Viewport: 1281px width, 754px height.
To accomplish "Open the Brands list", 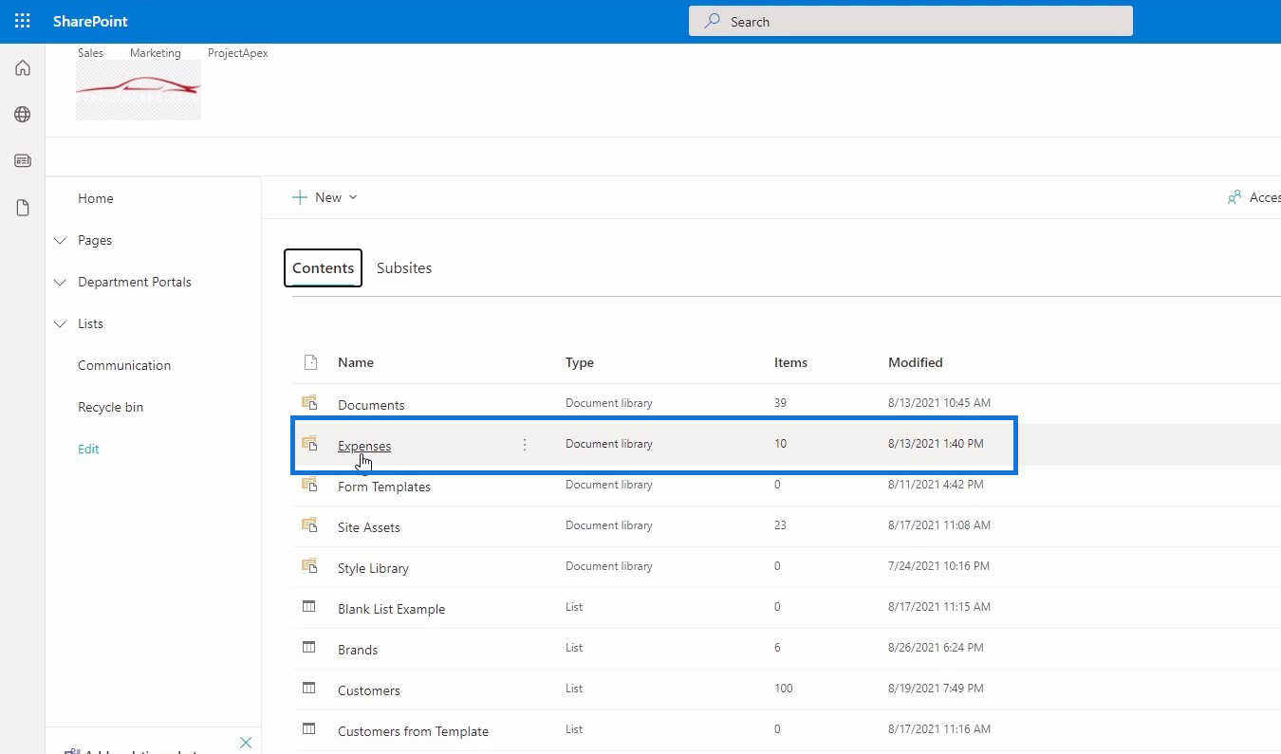I will click(358, 650).
